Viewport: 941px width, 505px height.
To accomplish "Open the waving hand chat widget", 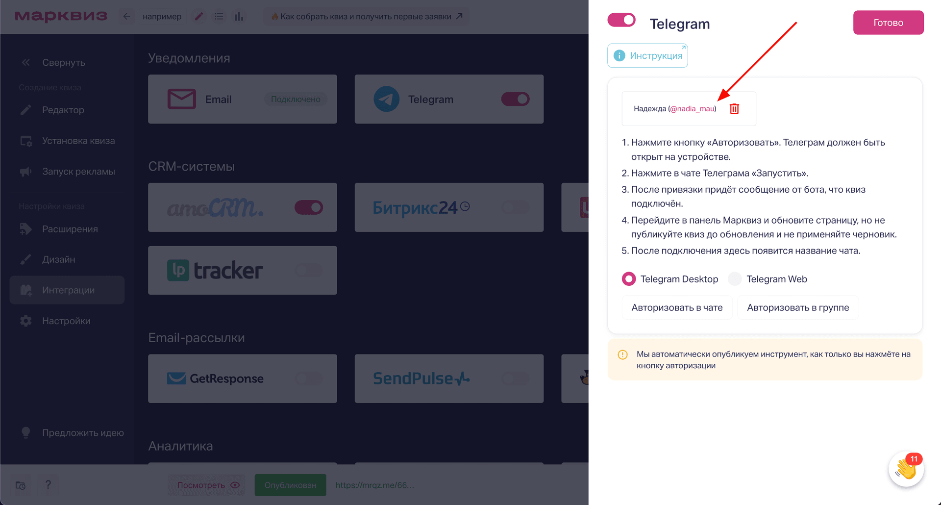I will tap(906, 469).
